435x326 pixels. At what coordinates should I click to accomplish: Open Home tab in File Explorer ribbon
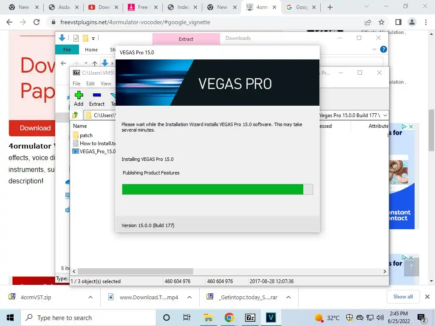point(91,50)
